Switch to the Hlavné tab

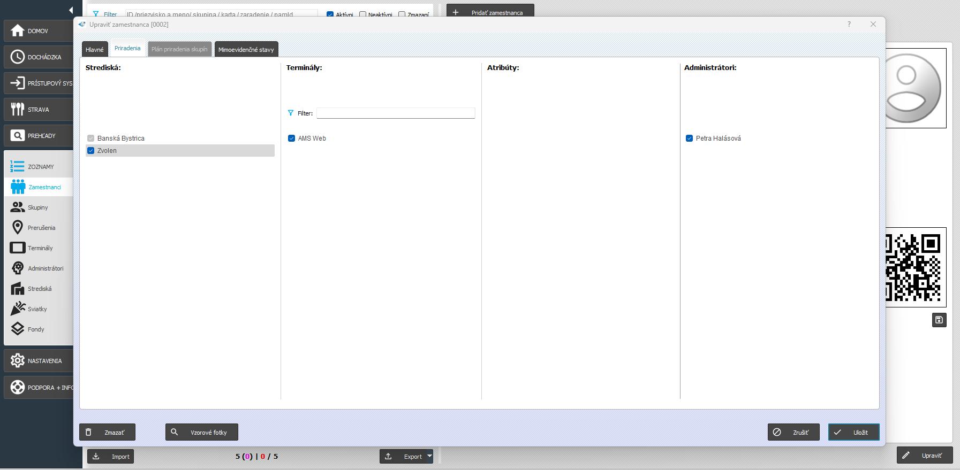pyautogui.click(x=95, y=49)
